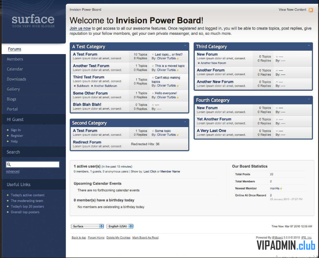Open the 'Last topic... or first?' topic link
The width and height of the screenshot is (319, 258).
click(x=169, y=54)
